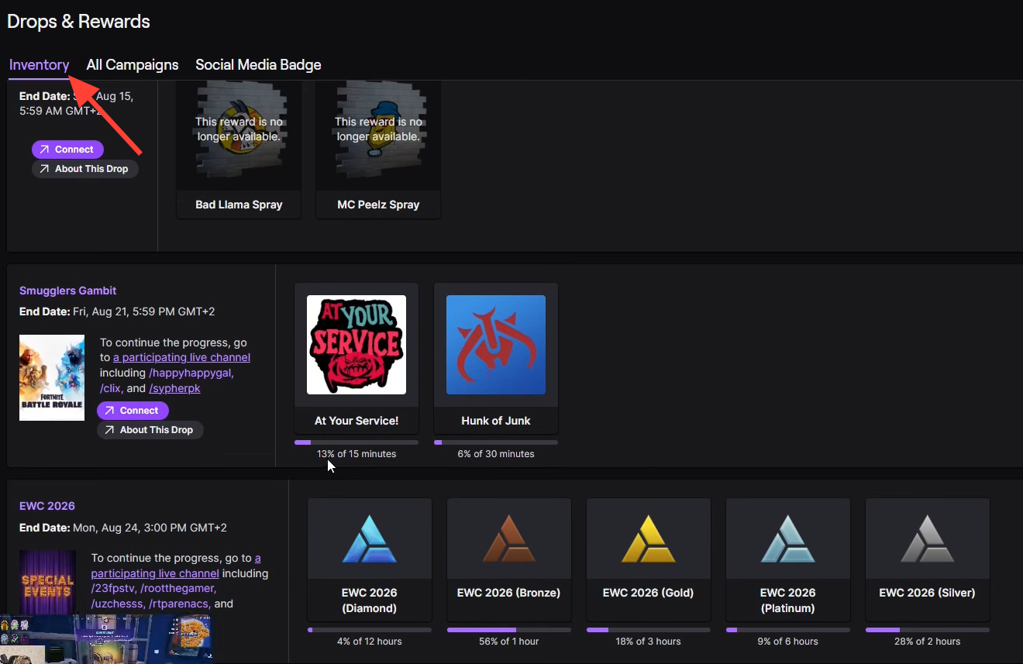Click the Hunk of Junk progress bar
This screenshot has width=1023, height=664.
[x=496, y=442]
